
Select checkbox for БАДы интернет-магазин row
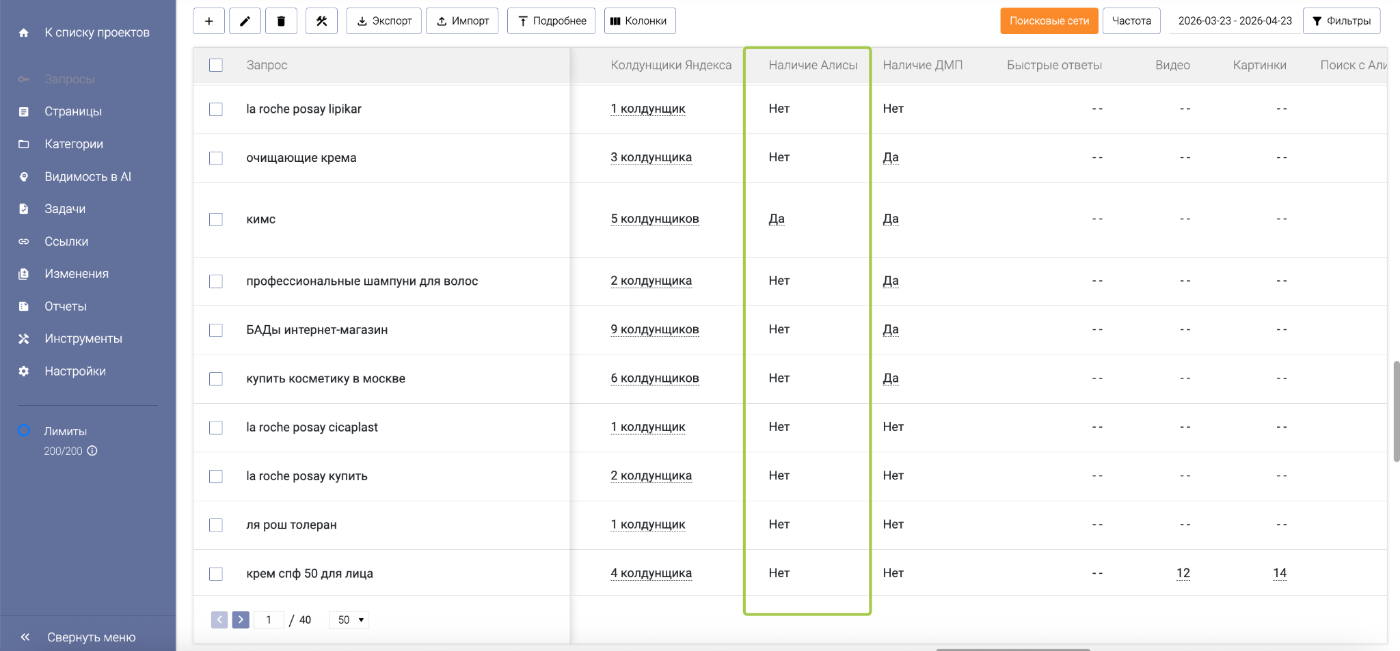(216, 330)
